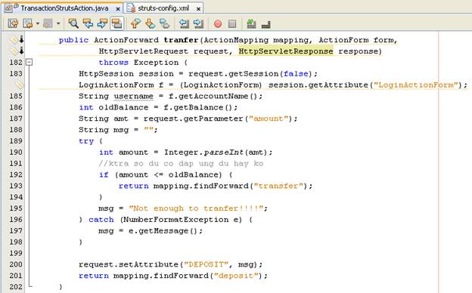
Task: Go to previous search occurrence icon
Action: [x=88, y=23]
